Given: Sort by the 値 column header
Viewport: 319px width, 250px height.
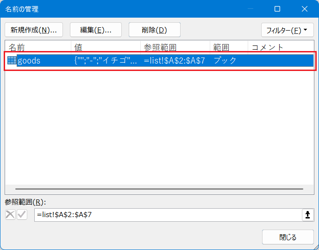Looking at the screenshot, I should tap(106, 47).
